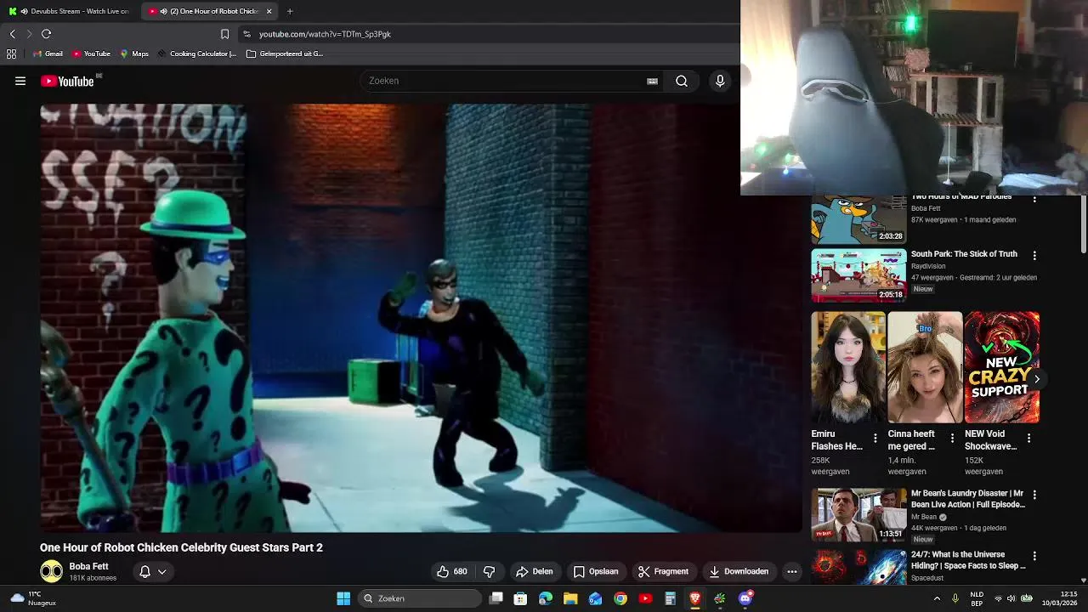The width and height of the screenshot is (1088, 612).
Task: Dislike the video with thumbs down
Action: 489,571
